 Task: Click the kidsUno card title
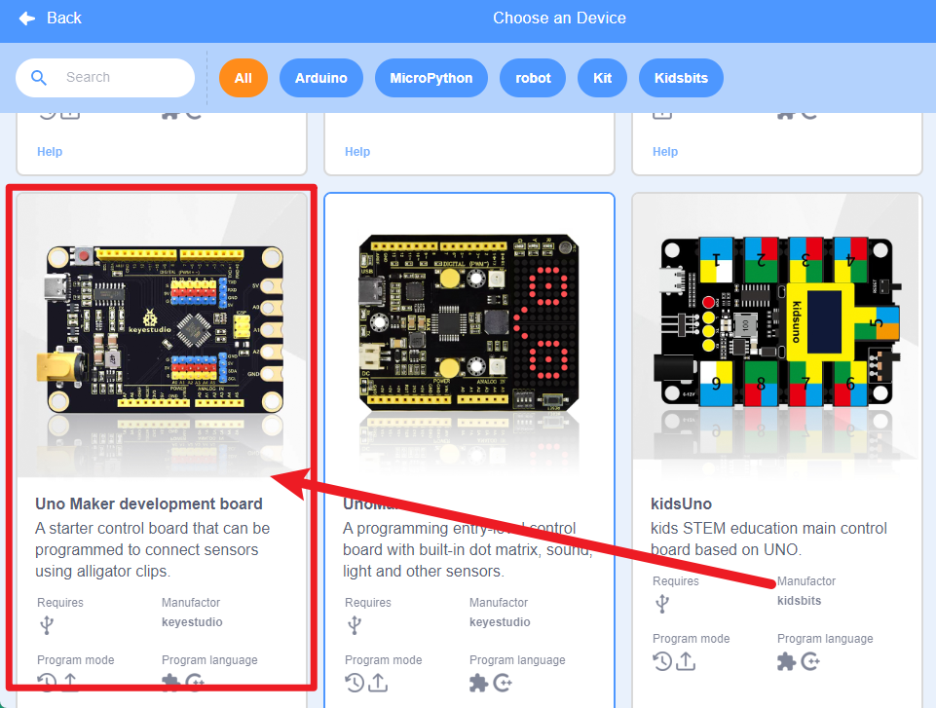pyautogui.click(x=681, y=503)
